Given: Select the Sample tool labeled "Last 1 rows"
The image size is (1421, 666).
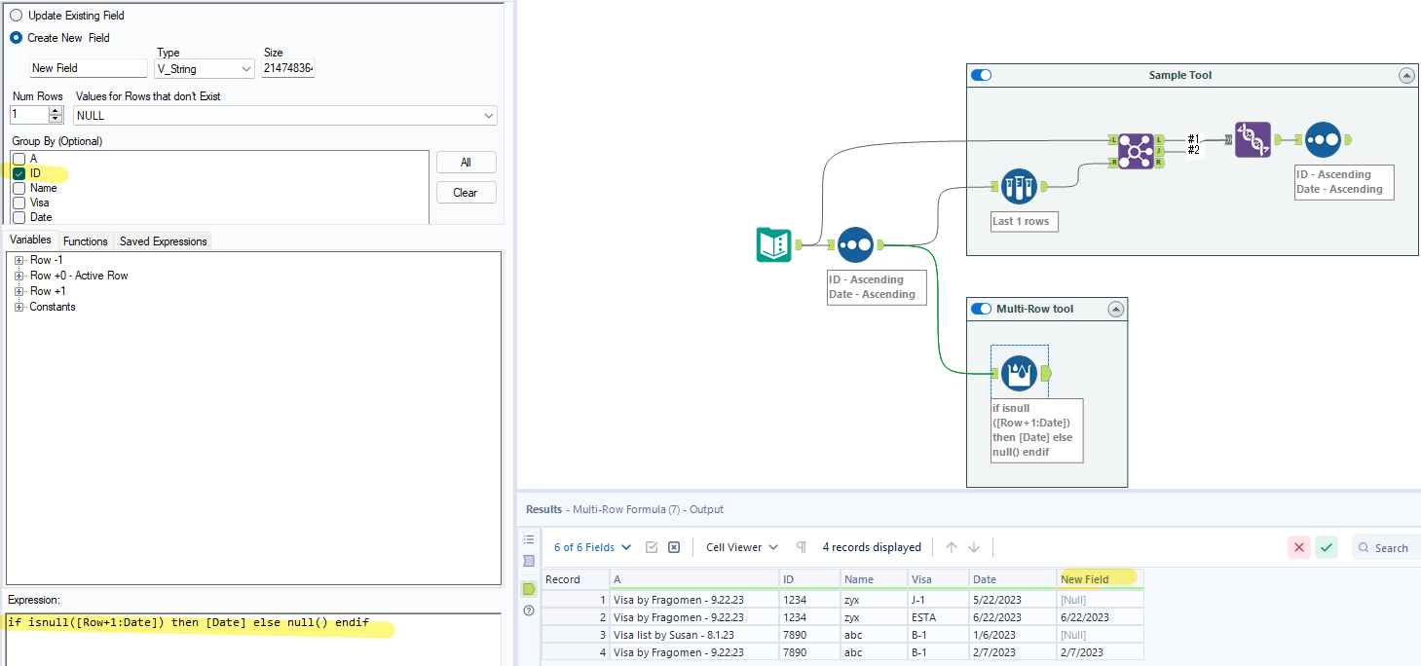Looking at the screenshot, I should [x=1019, y=186].
